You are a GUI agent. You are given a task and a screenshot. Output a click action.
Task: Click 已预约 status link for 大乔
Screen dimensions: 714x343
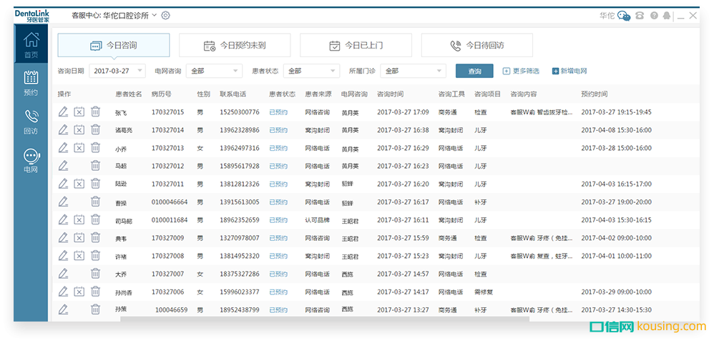pos(278,274)
